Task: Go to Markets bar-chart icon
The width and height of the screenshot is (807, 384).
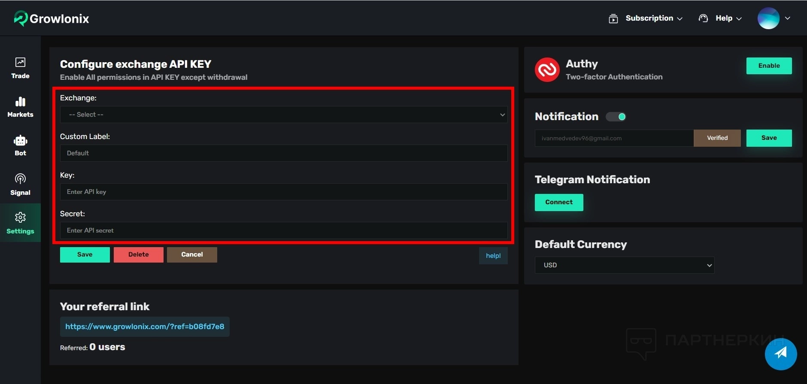Action: pyautogui.click(x=20, y=102)
